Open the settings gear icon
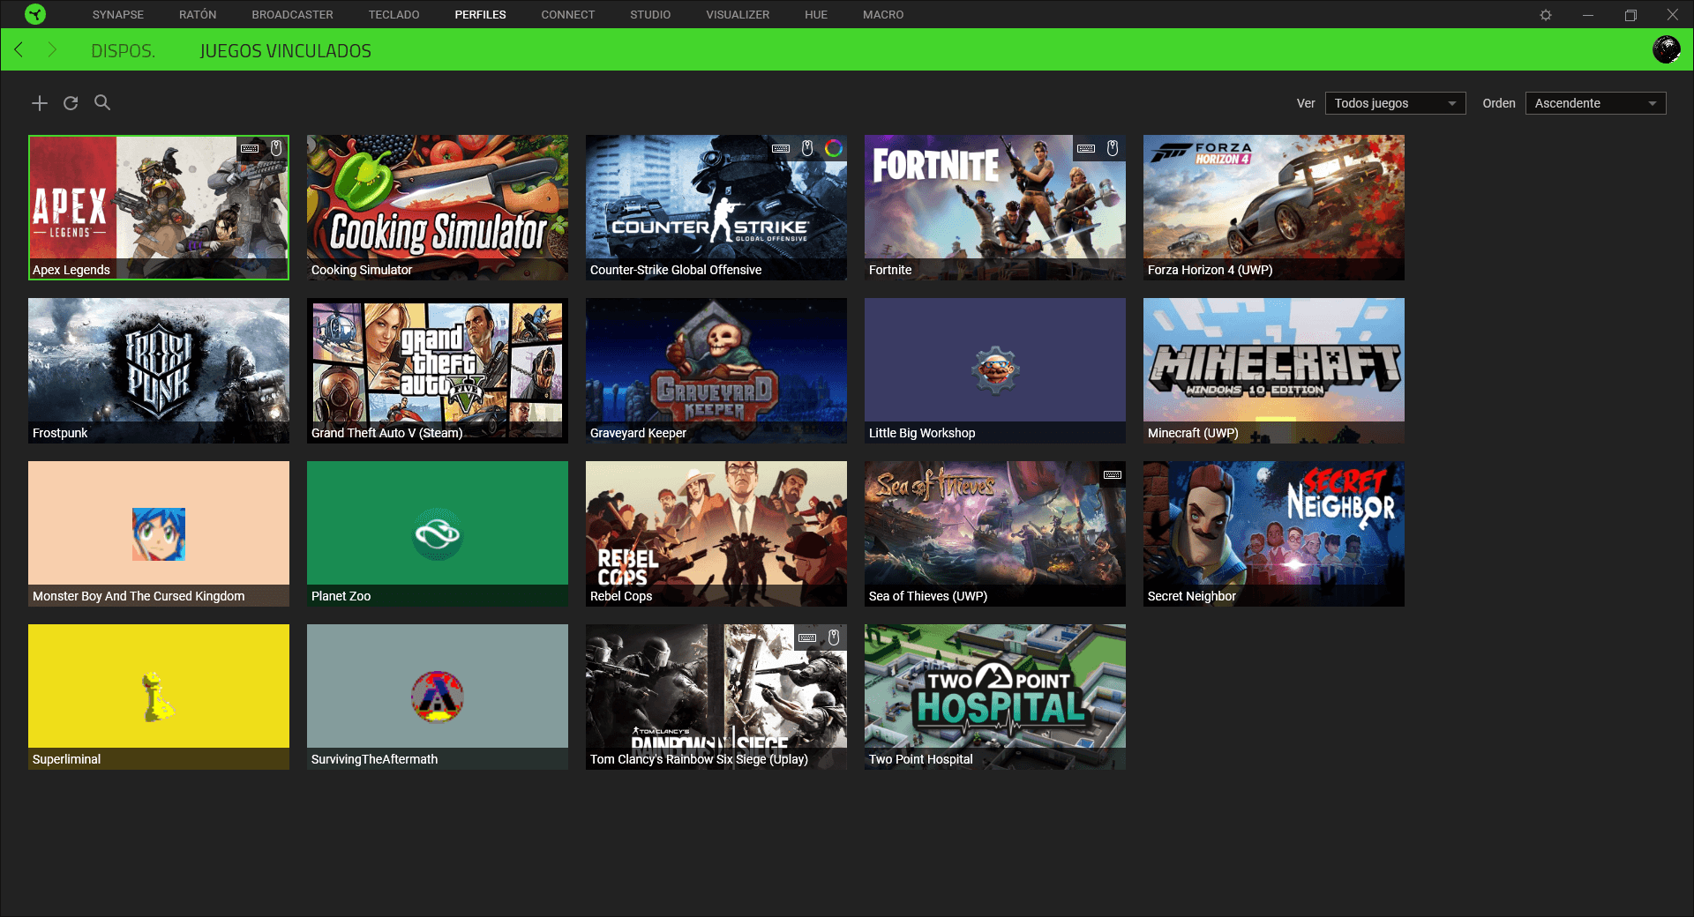 pos(1546,15)
